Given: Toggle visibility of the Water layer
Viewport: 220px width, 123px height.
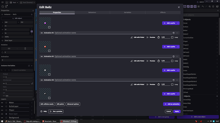Looking at the screenshot, I should pos(6,103).
